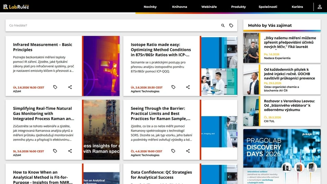This screenshot has height=184, width=327.
Task: Open the Pragolab Discovery Days 2026 banner
Action: [282, 157]
